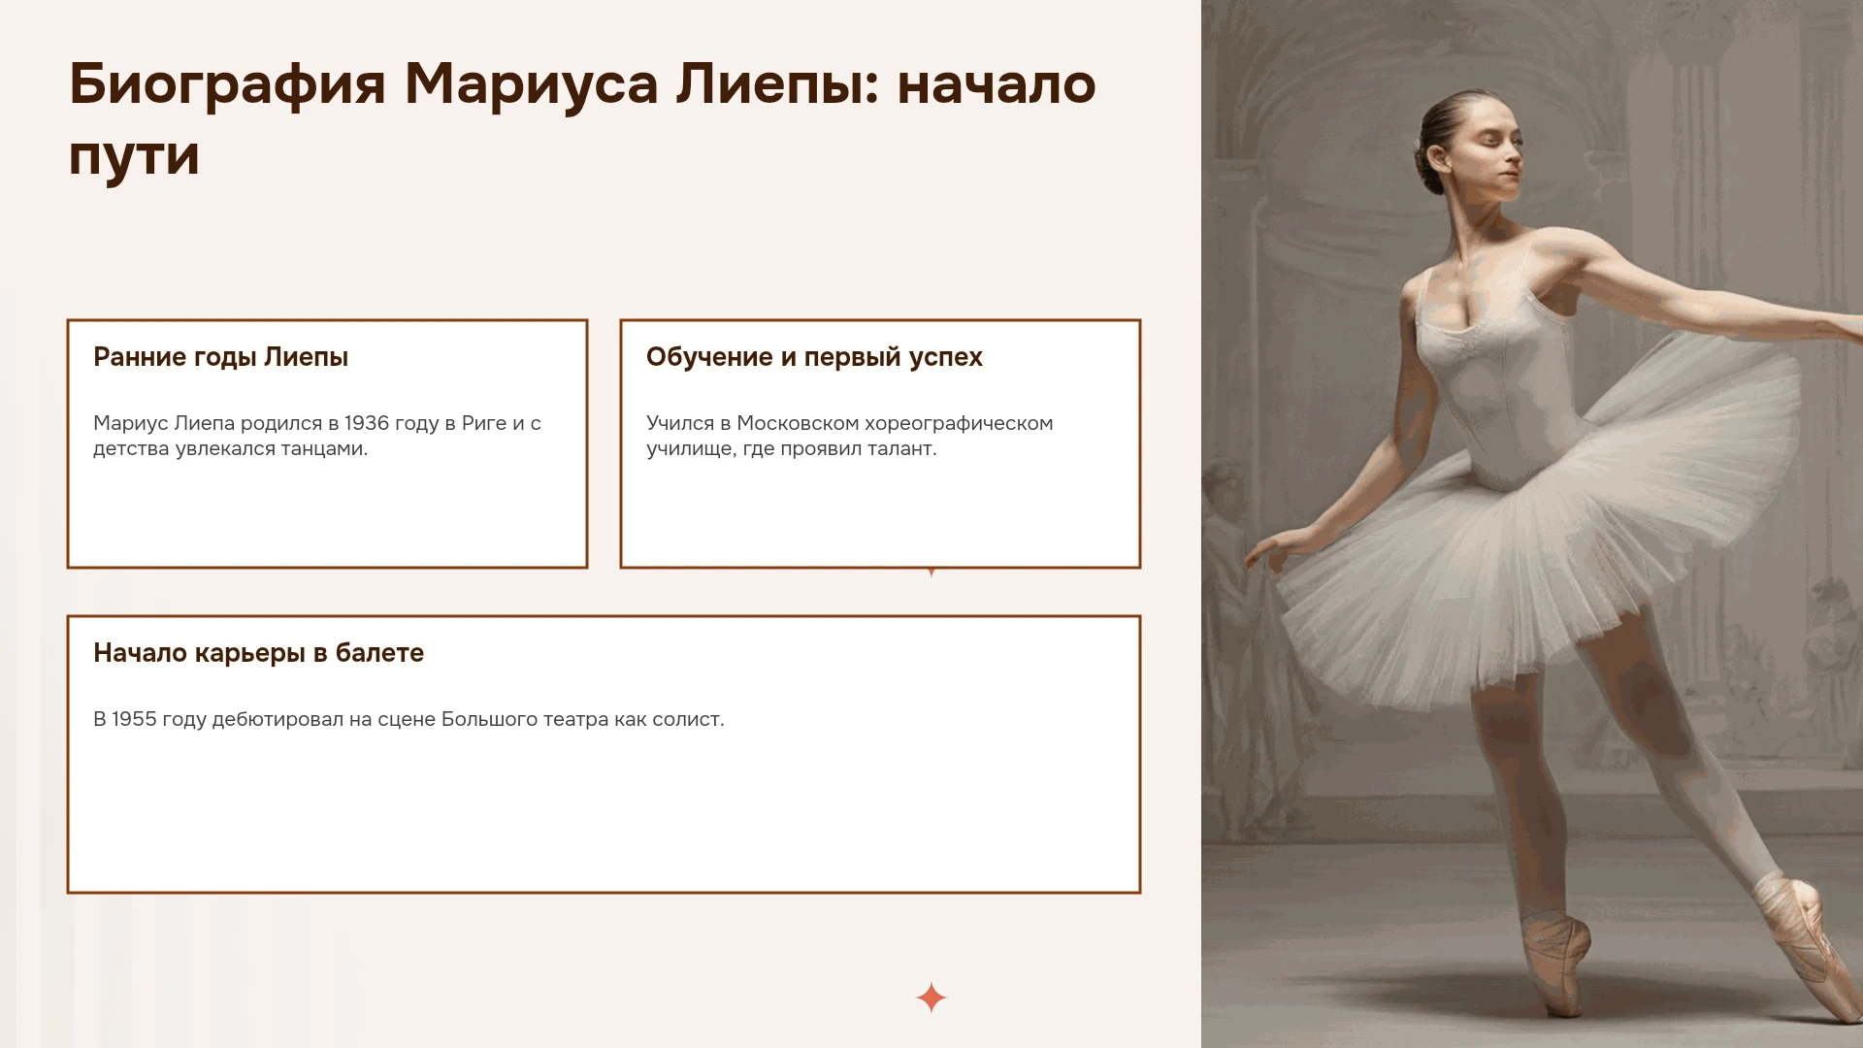Click the Moscow choreographic school paragraph
Image resolution: width=1863 pixels, height=1048 pixels.
click(849, 436)
